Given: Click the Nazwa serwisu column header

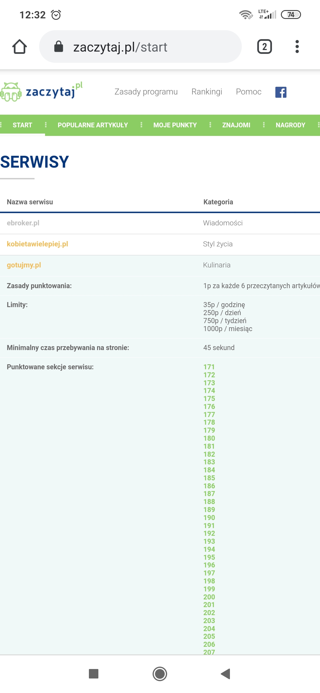Looking at the screenshot, I should click(30, 202).
